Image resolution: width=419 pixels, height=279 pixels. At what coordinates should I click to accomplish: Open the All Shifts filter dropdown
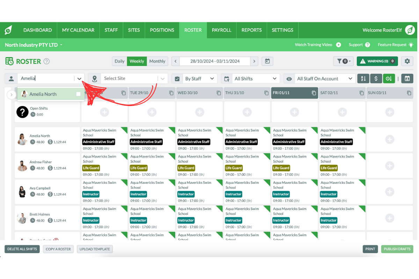click(256, 78)
